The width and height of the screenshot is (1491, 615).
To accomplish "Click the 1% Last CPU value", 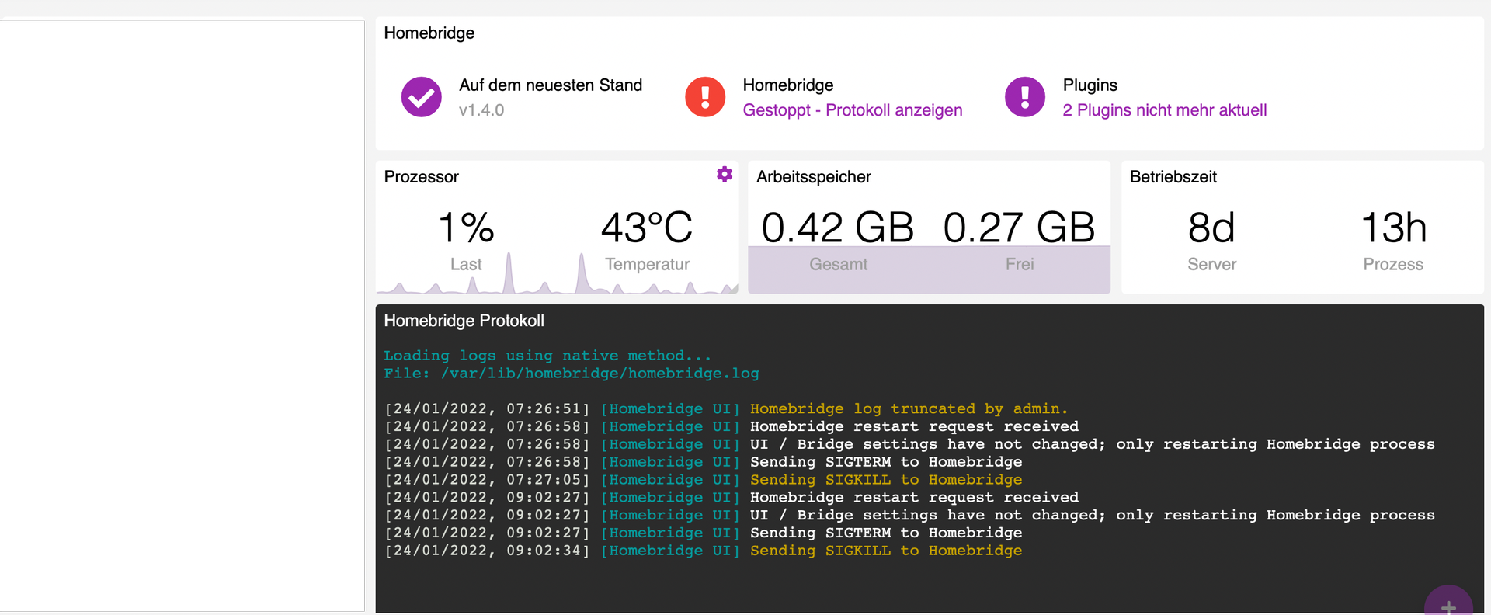I will 466,228.
